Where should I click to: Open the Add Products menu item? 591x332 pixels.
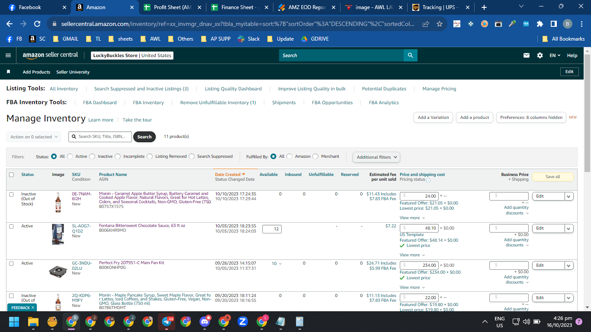36,72
